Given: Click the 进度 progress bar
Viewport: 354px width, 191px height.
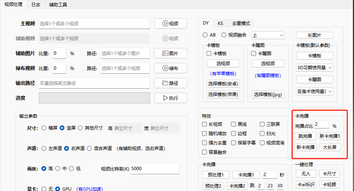Looking at the screenshot, I should (94, 98).
